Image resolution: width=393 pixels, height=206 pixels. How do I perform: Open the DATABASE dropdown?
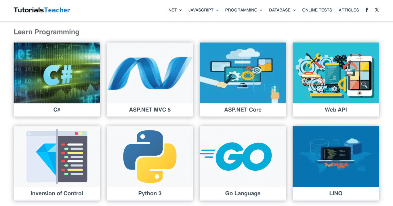coord(282,10)
